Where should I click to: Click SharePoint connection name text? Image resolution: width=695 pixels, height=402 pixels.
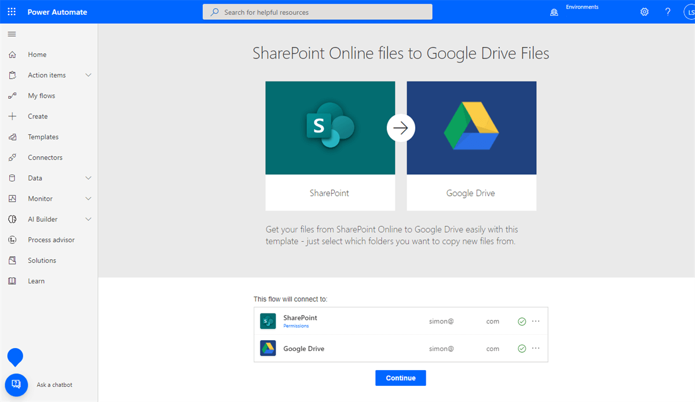[x=300, y=318]
